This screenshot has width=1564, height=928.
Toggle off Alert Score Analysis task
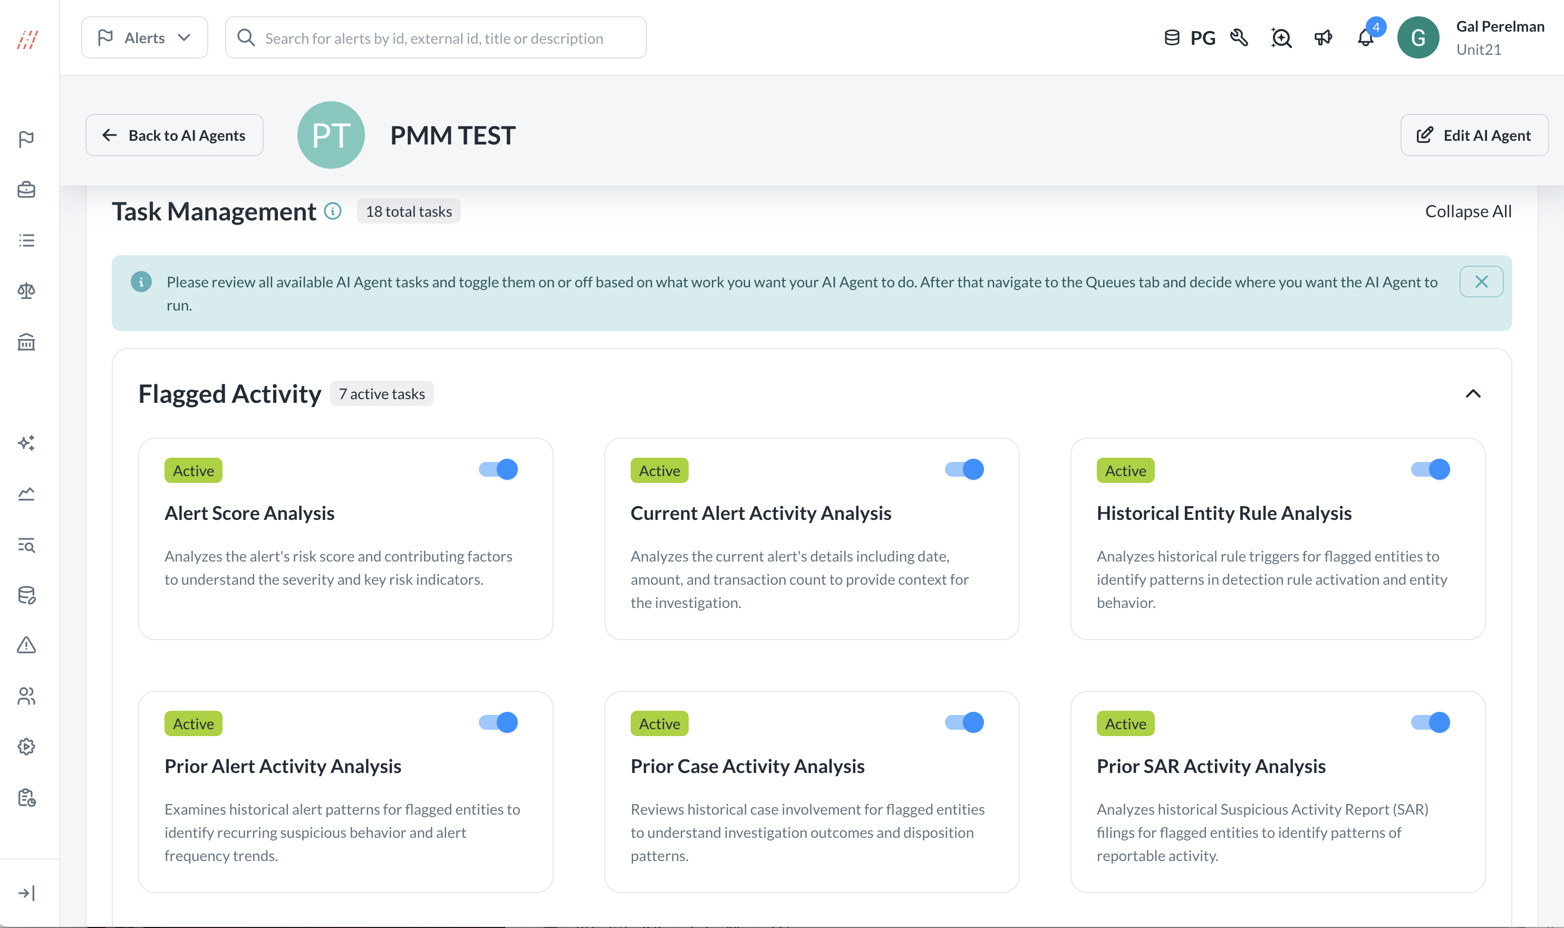498,469
